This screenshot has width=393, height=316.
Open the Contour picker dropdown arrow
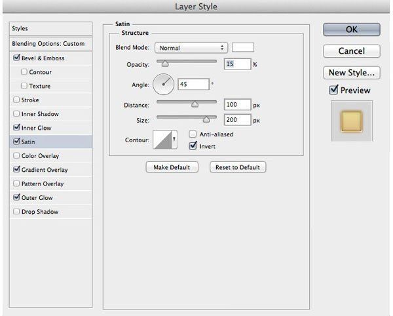tap(174, 140)
